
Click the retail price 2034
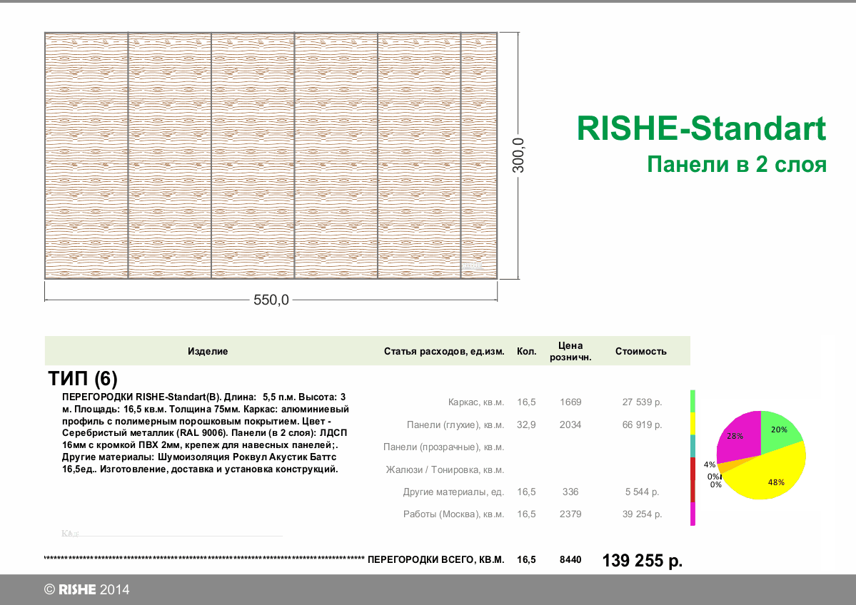point(570,424)
